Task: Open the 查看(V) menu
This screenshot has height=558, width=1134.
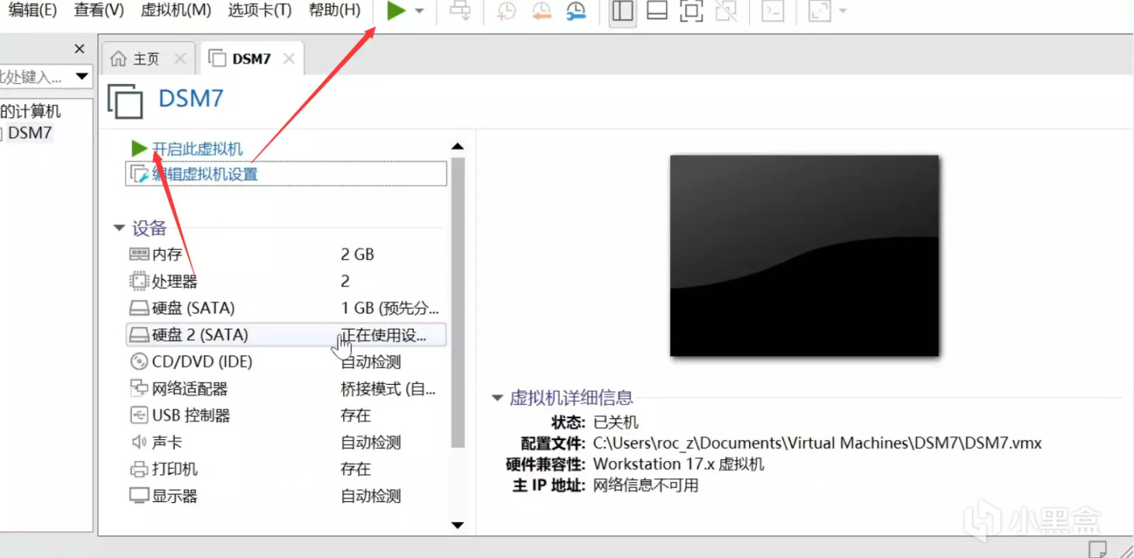Action: 99,10
